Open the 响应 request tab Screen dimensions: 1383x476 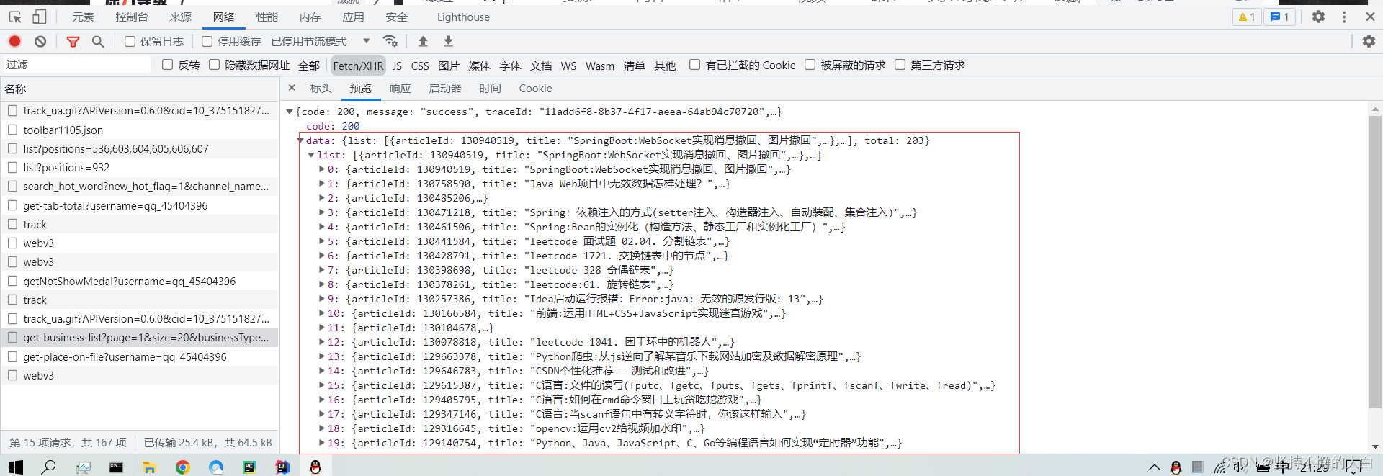coord(400,89)
